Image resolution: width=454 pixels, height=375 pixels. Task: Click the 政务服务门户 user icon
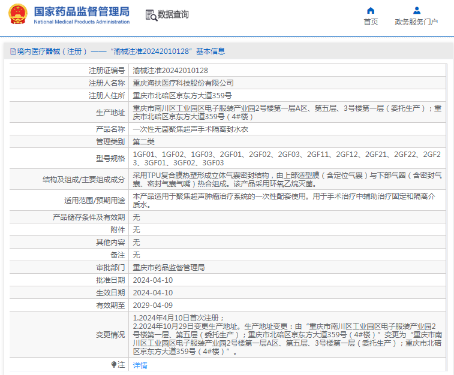417,10
